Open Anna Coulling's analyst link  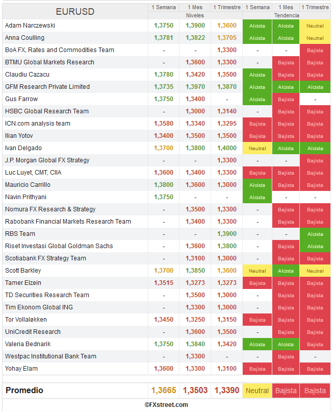(24, 38)
